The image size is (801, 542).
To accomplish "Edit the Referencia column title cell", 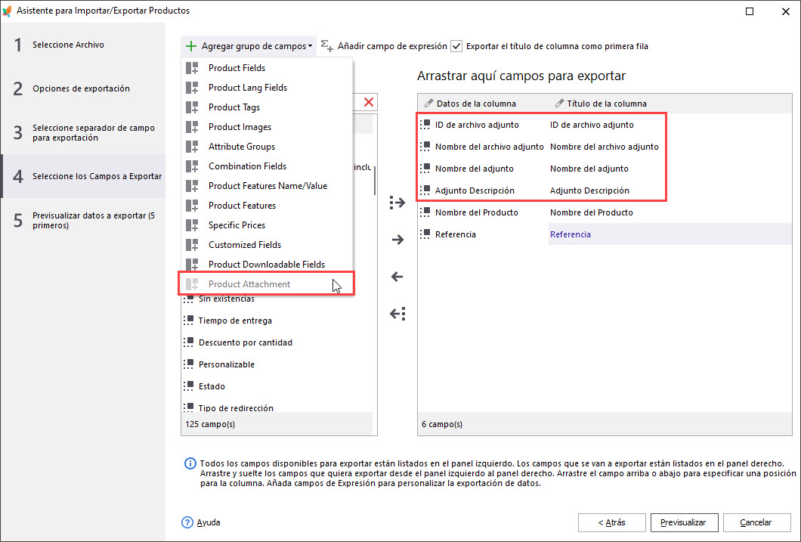I will 670,234.
